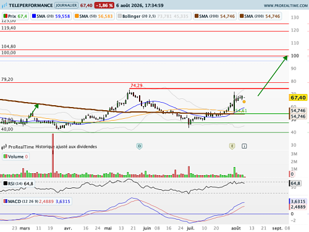The height and width of the screenshot is (232, 309).
Task: Click the 40,00 level label
Action: (7, 129)
